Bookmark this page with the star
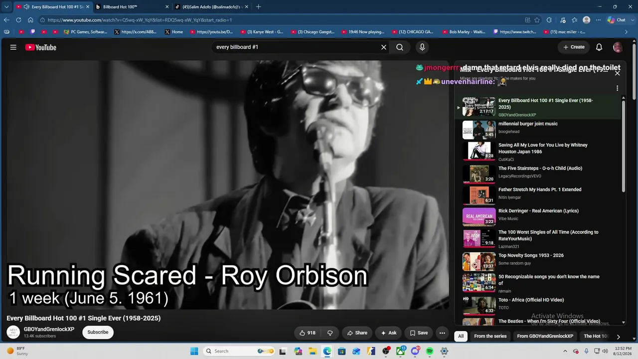Viewport: 638px width, 359px height. point(537,20)
